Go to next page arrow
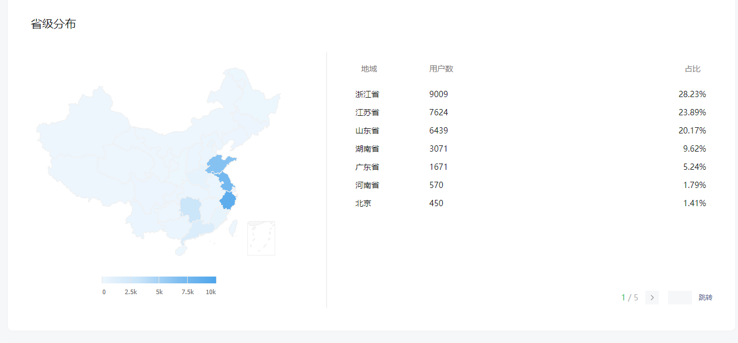 (652, 298)
